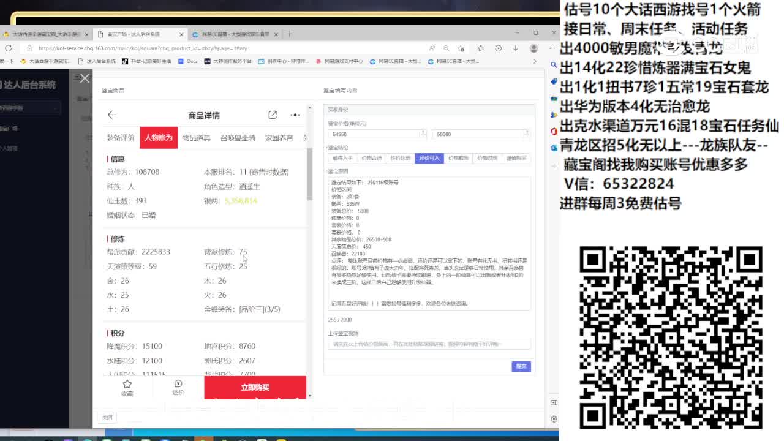
Task: Select the 还价可入 conclusion option
Action: tap(429, 158)
